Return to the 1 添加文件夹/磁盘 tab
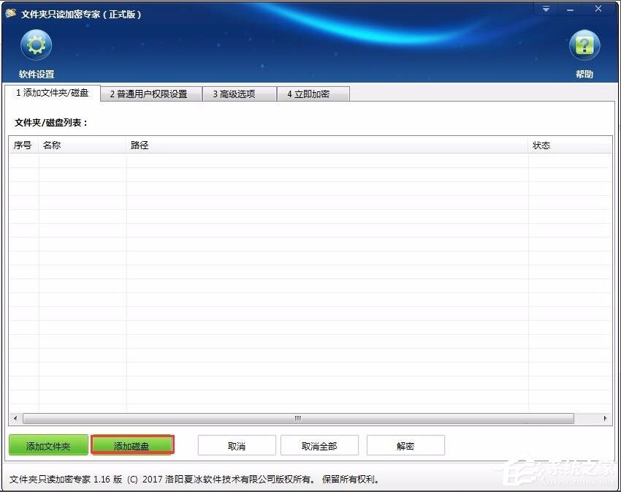Screen dimensions: 621x492 [x=53, y=94]
